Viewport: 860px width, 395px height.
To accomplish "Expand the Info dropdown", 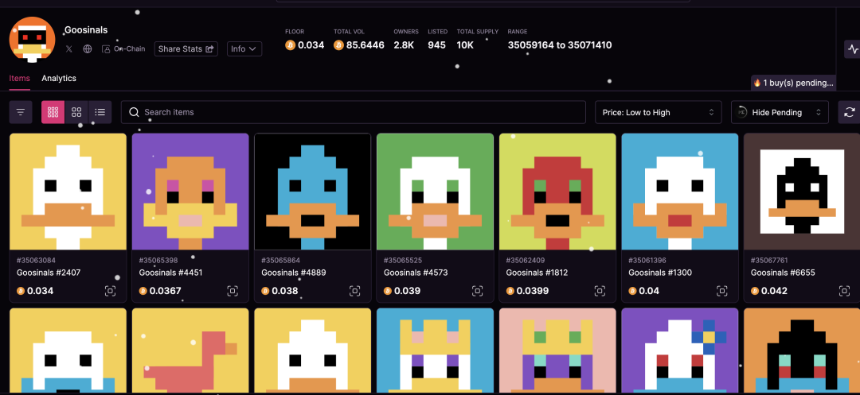I will tap(244, 48).
